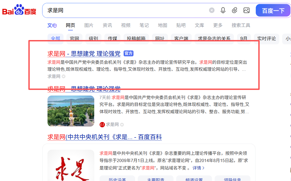
Task: Switch to the 图片 tab
Action: click(x=89, y=25)
